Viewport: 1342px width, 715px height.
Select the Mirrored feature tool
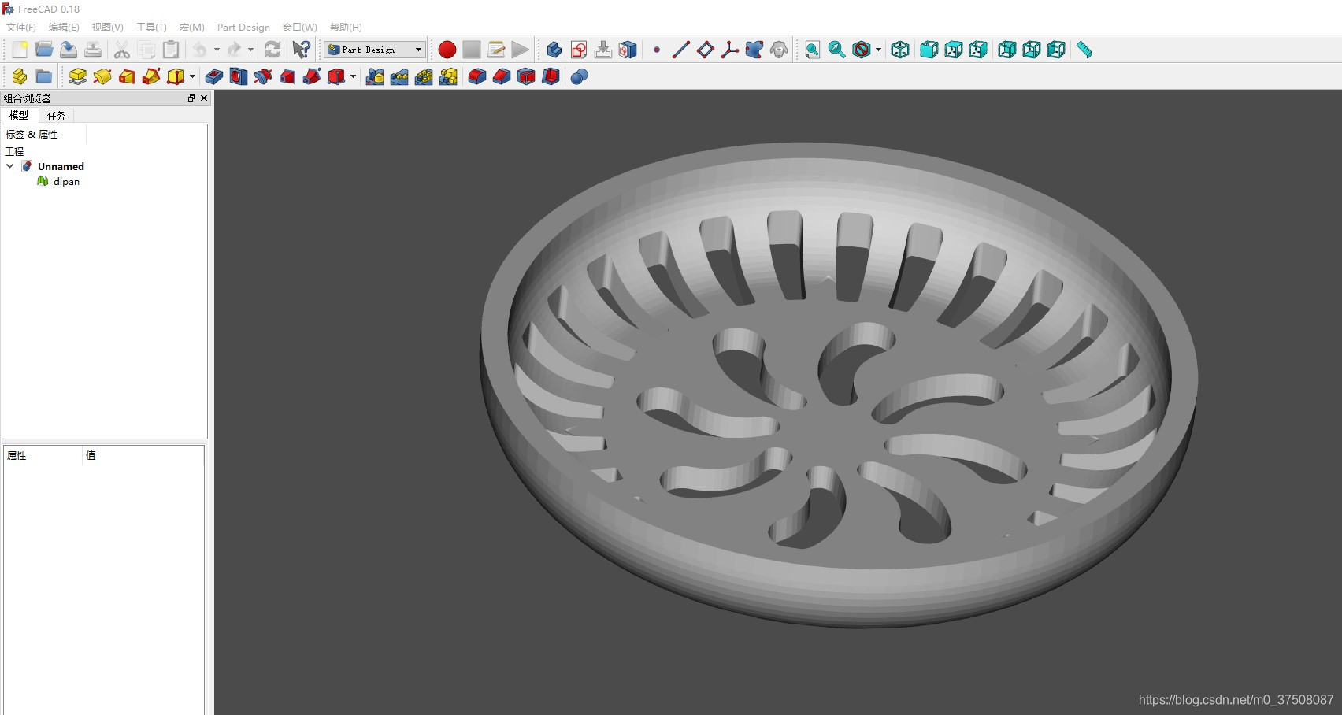[375, 76]
